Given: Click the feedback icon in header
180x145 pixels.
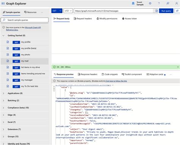Looking at the screenshot, I should click(168, 3).
